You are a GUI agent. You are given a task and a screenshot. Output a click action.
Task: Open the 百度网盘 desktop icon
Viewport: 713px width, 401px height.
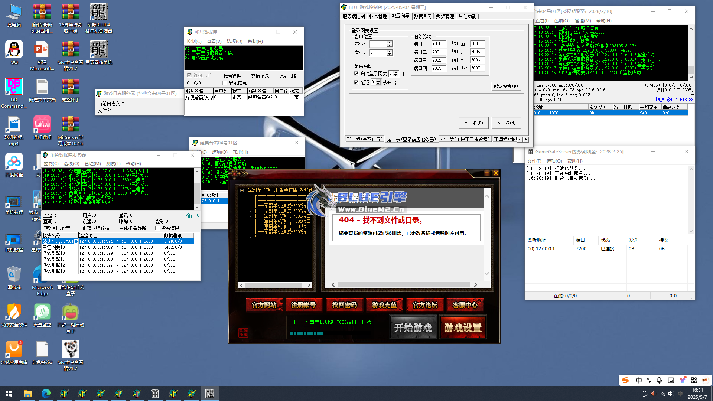click(x=14, y=165)
